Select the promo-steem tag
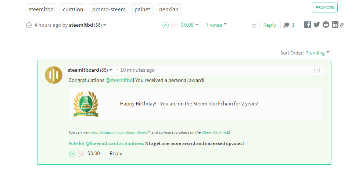Viewport: 359px width, 172px height. 109,10
